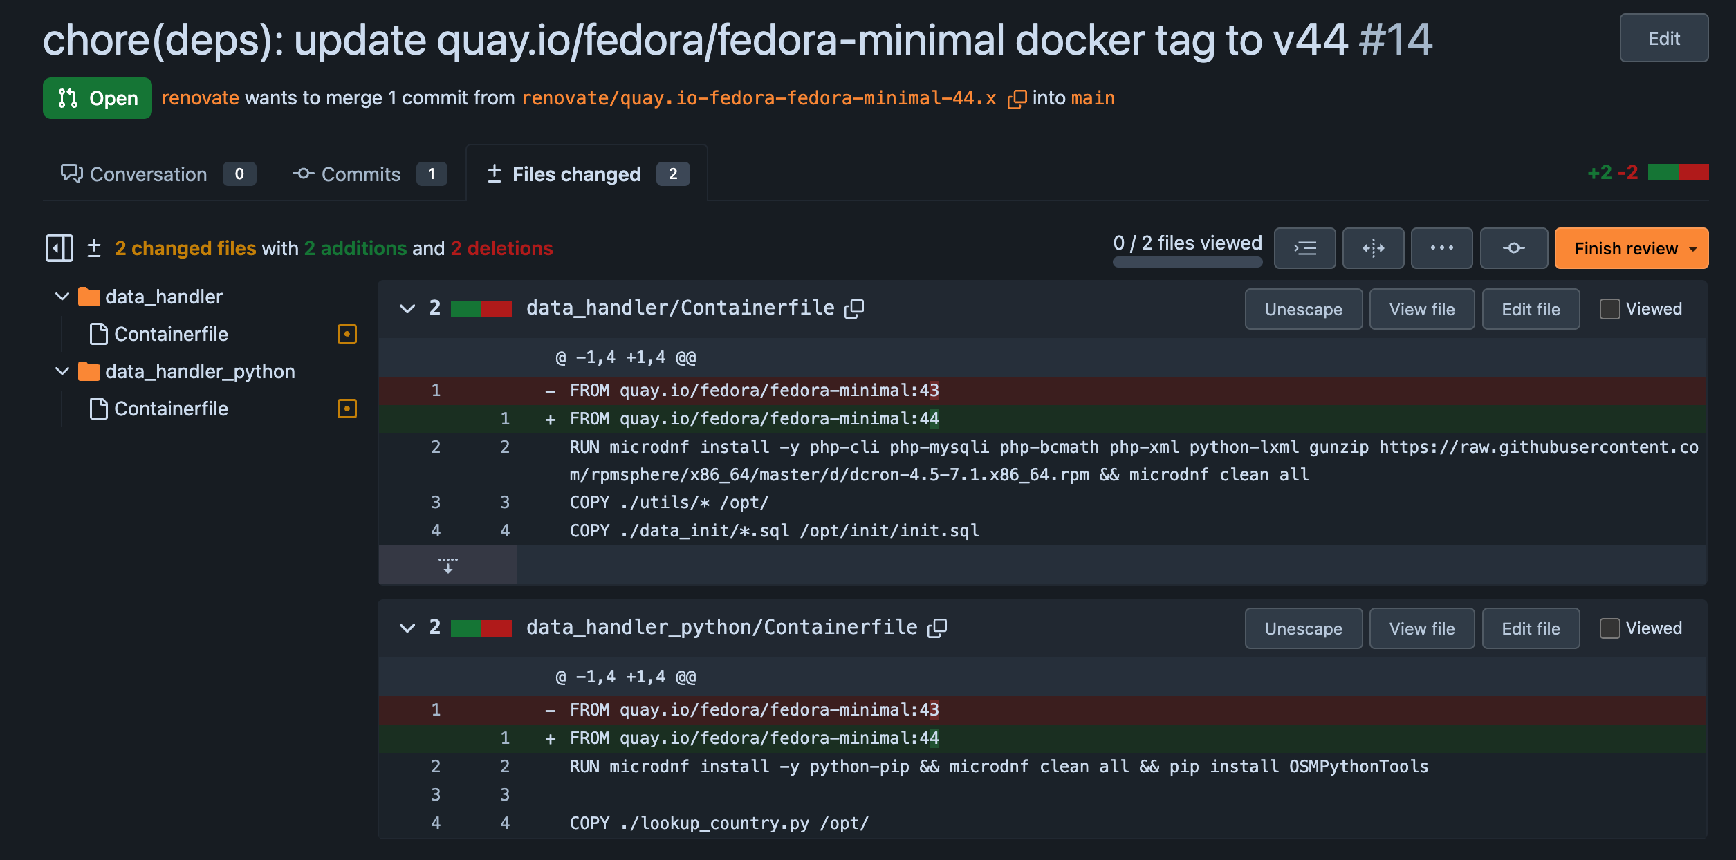Image resolution: width=1736 pixels, height=860 pixels.
Task: Open the three-dots diff options icon
Action: pos(1441,248)
